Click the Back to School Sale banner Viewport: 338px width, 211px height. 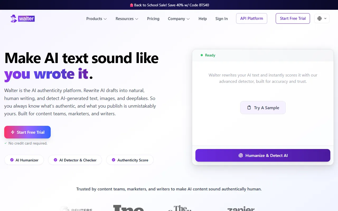(x=169, y=5)
